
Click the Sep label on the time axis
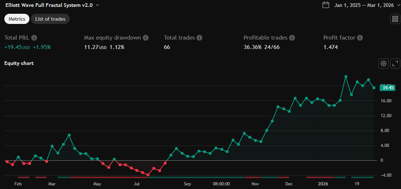(x=187, y=184)
